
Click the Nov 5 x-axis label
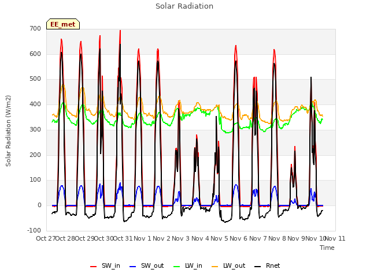coord(220,238)
